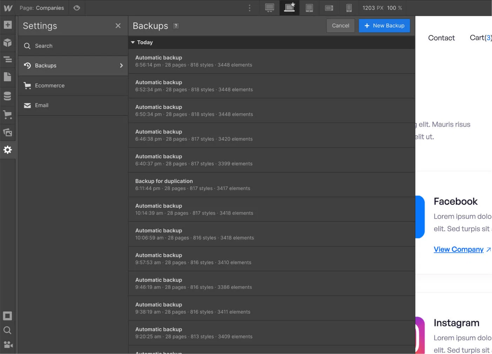Open the Facebook View Company link
Viewport: 492px width, 354px height.
tap(458, 249)
